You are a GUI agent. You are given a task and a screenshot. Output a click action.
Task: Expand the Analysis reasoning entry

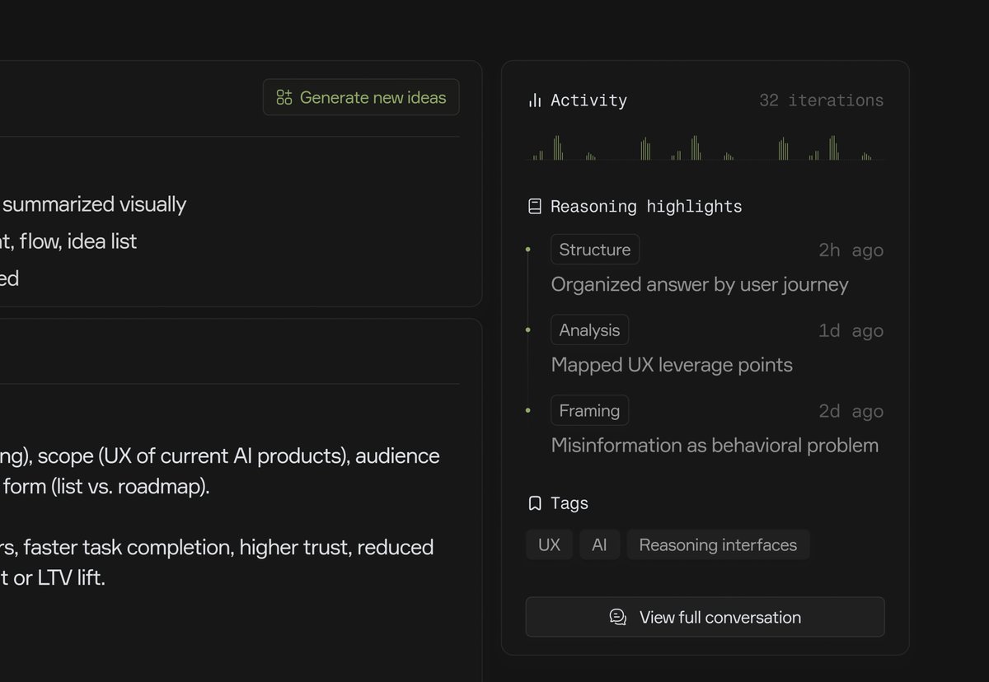(x=671, y=364)
